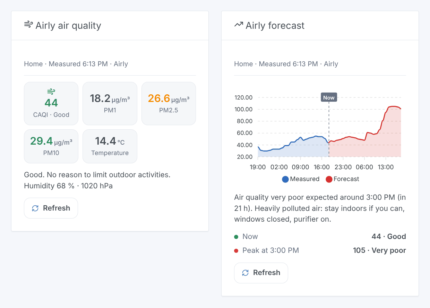The image size is (430, 308).
Task: Refresh the Airly air quality card
Action: [51, 208]
